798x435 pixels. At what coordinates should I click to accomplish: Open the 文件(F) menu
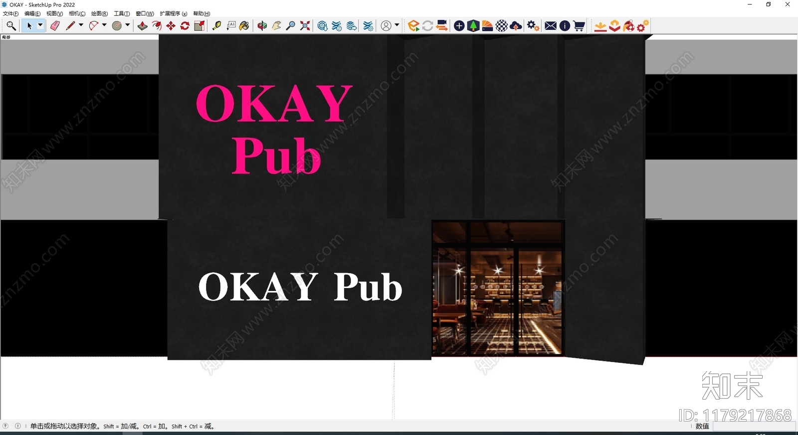pyautogui.click(x=10, y=13)
